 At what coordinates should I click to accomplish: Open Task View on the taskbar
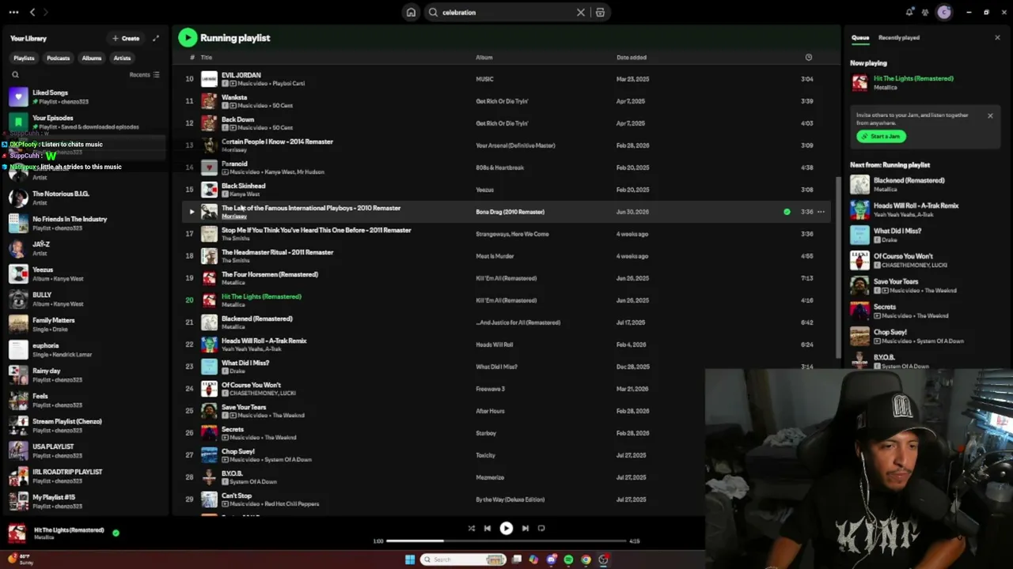coord(517,560)
